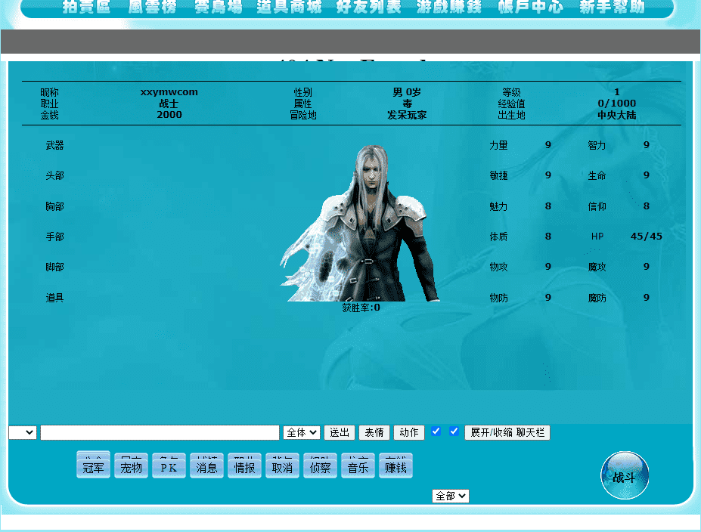This screenshot has height=532, width=701.
Task: Click the 体质 constitution stat label
Action: [498, 237]
